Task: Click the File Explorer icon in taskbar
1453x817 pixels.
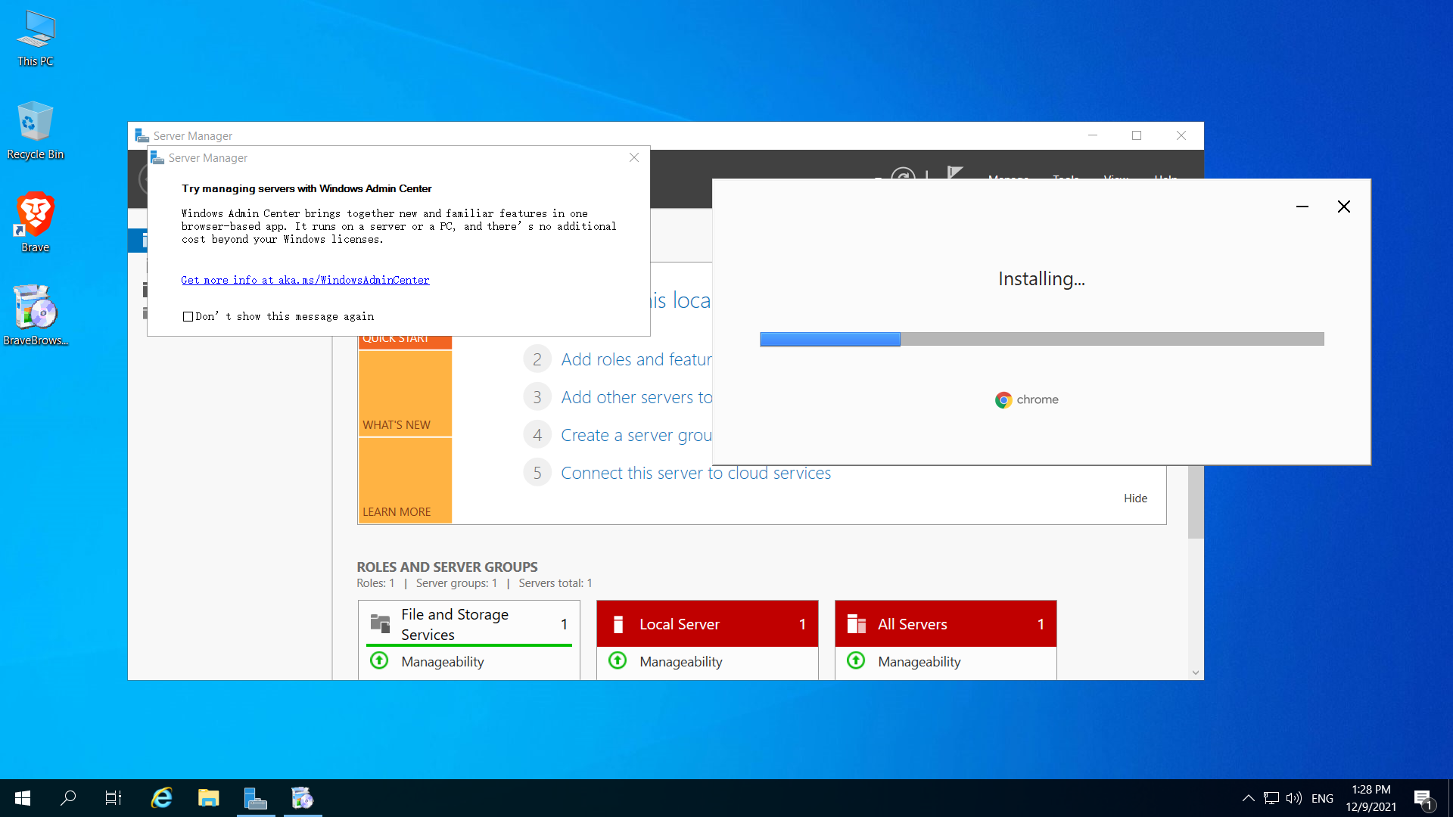Action: tap(209, 798)
